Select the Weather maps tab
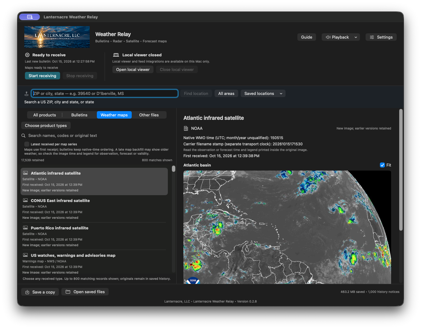This screenshot has width=421, height=329. point(114,115)
